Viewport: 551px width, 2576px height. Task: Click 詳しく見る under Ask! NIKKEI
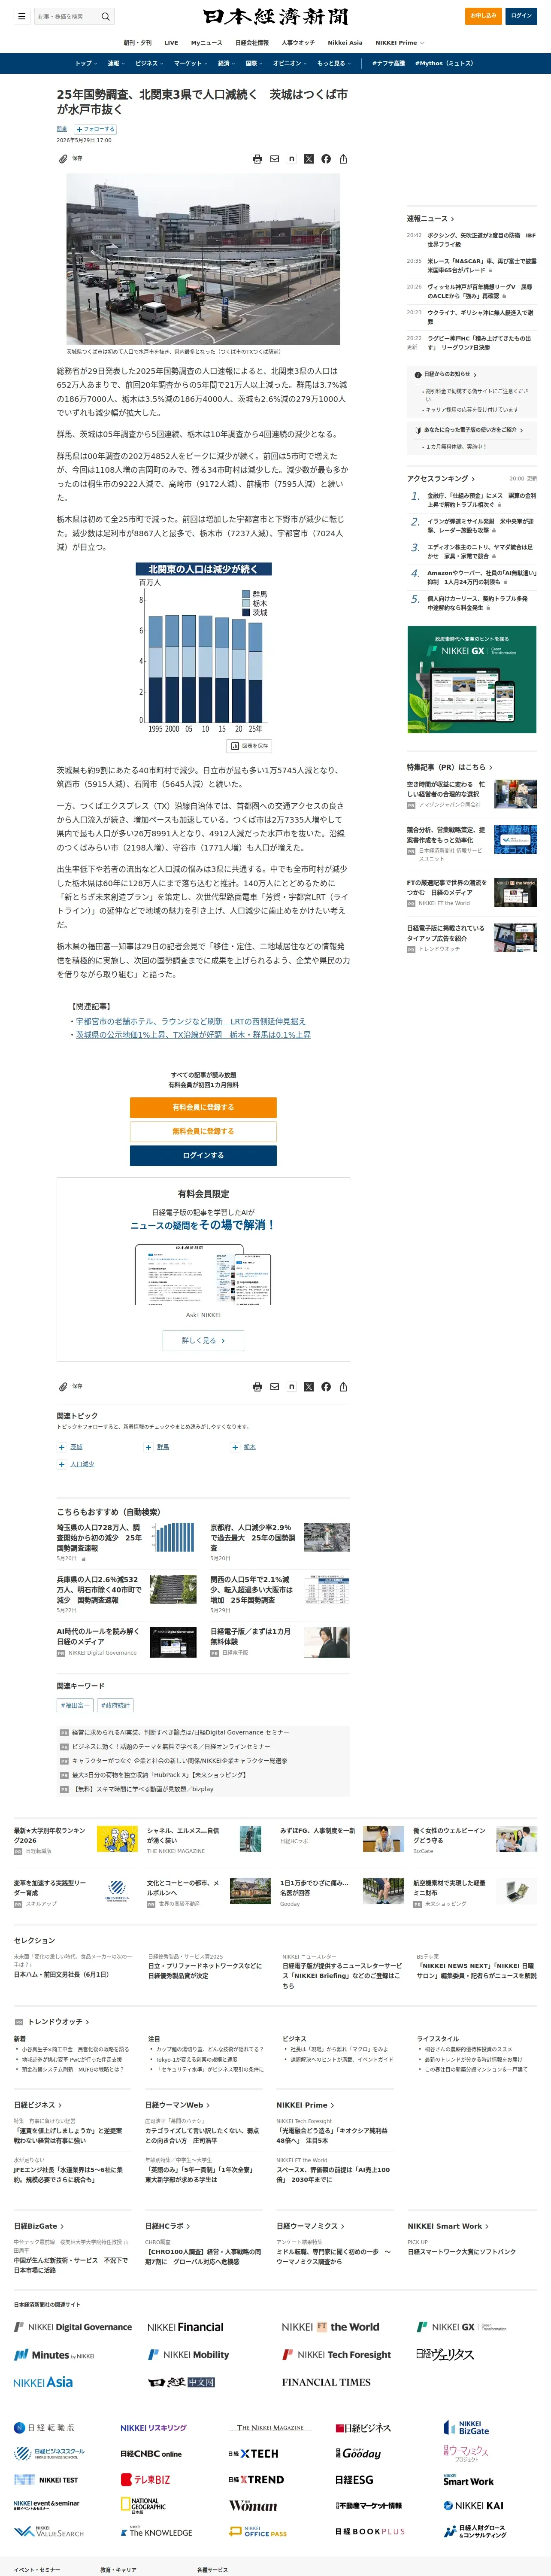(x=203, y=1340)
